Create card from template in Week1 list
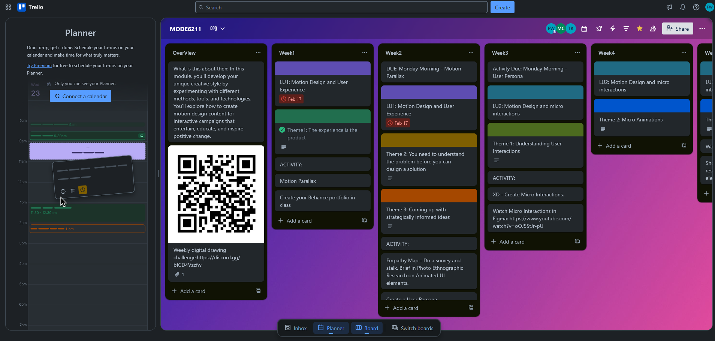 tap(365, 221)
